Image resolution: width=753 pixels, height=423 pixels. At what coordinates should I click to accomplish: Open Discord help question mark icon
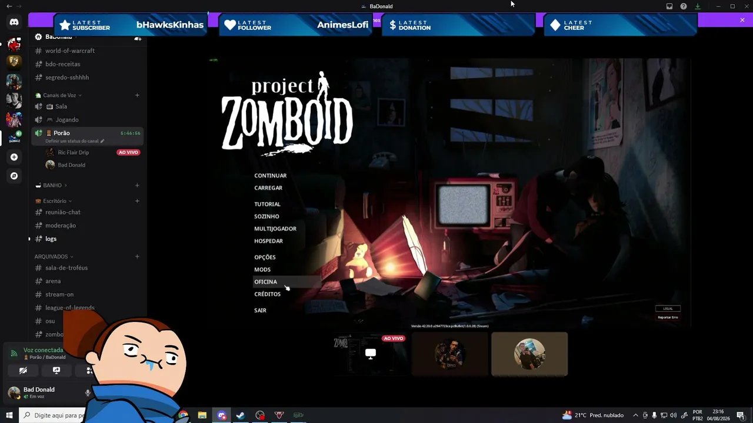pyautogui.click(x=684, y=6)
